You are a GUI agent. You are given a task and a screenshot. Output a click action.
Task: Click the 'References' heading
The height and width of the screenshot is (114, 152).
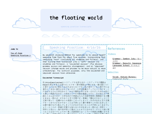click(116, 49)
